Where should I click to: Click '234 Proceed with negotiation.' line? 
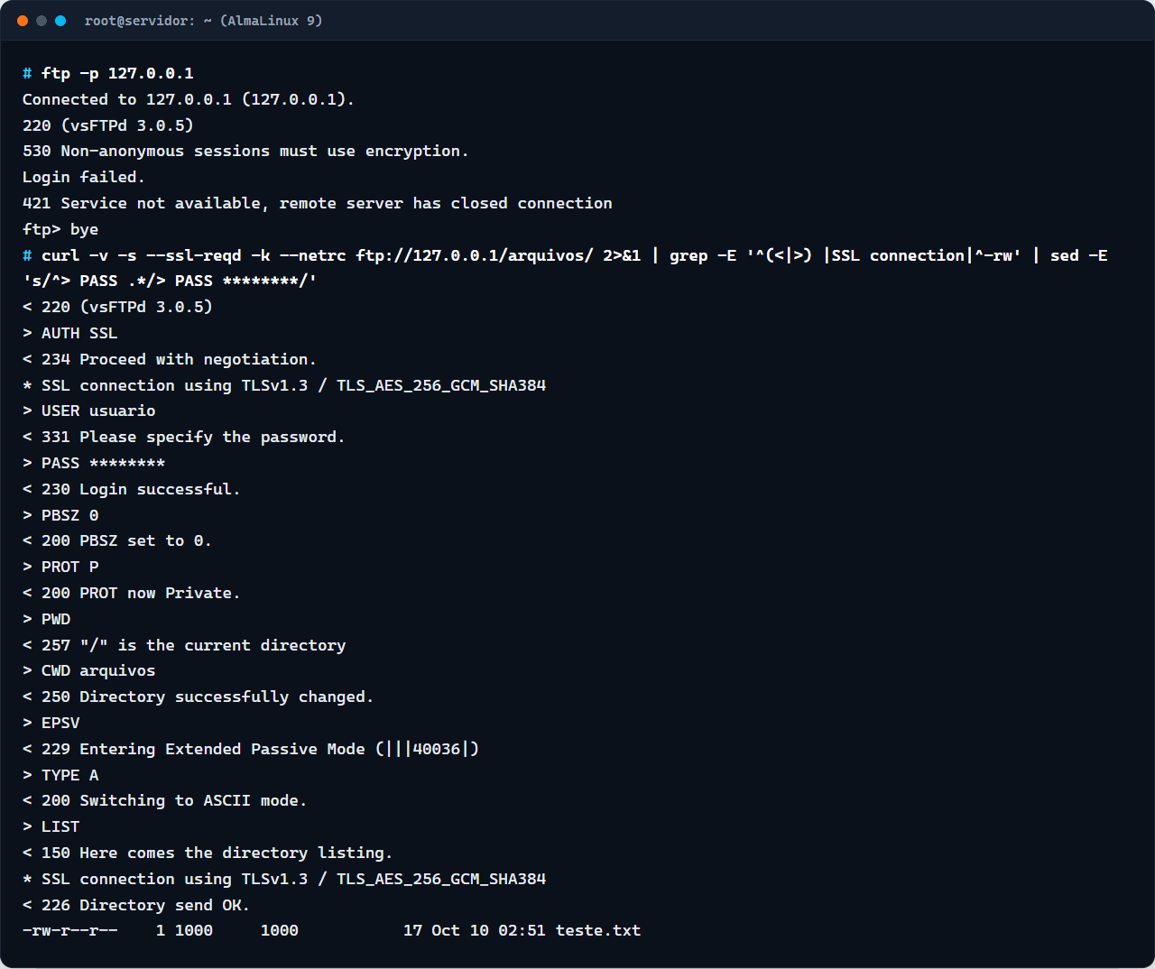pyautogui.click(x=170, y=359)
